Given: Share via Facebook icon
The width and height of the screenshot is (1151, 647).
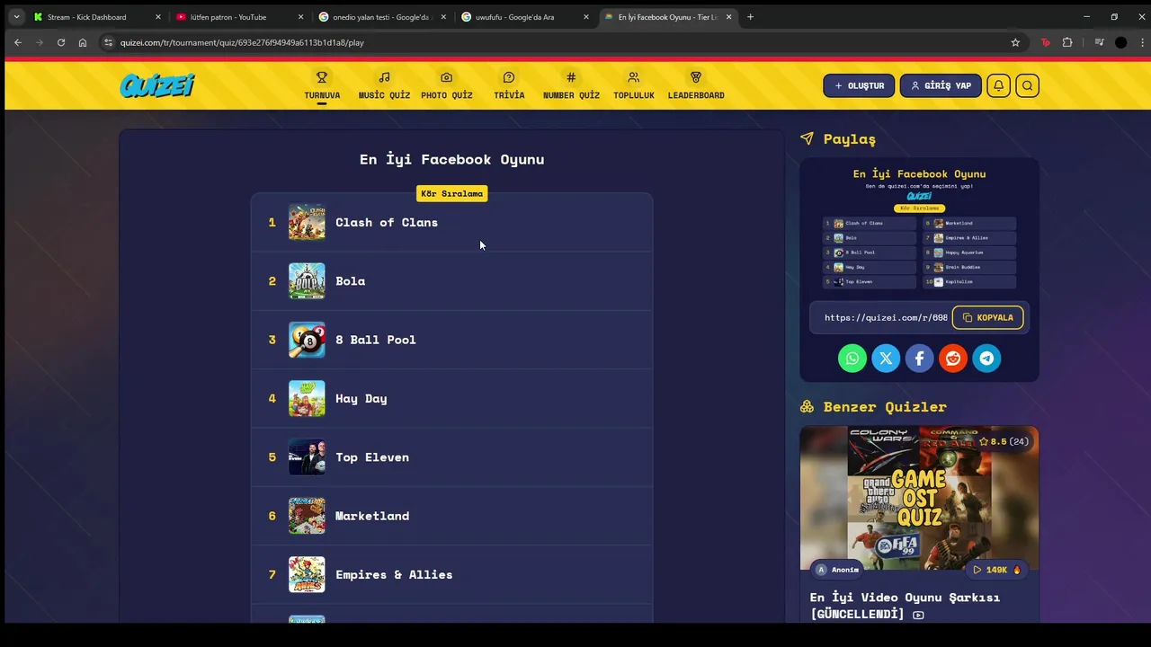Looking at the screenshot, I should pyautogui.click(x=919, y=358).
